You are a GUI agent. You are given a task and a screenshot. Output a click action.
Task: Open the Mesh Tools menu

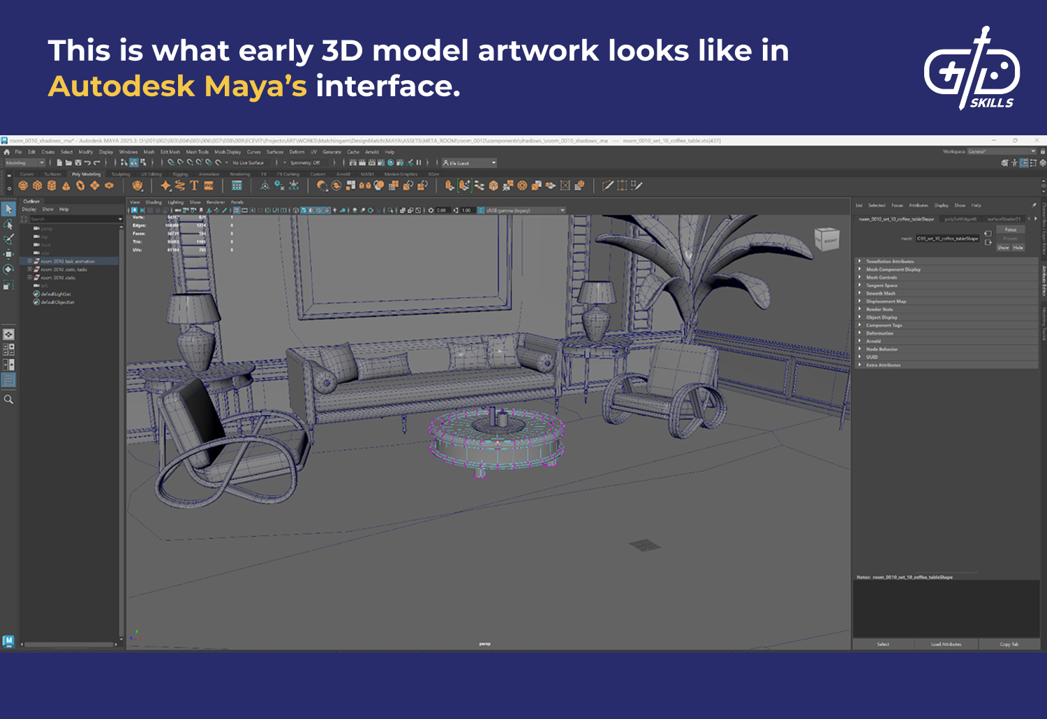[198, 151]
